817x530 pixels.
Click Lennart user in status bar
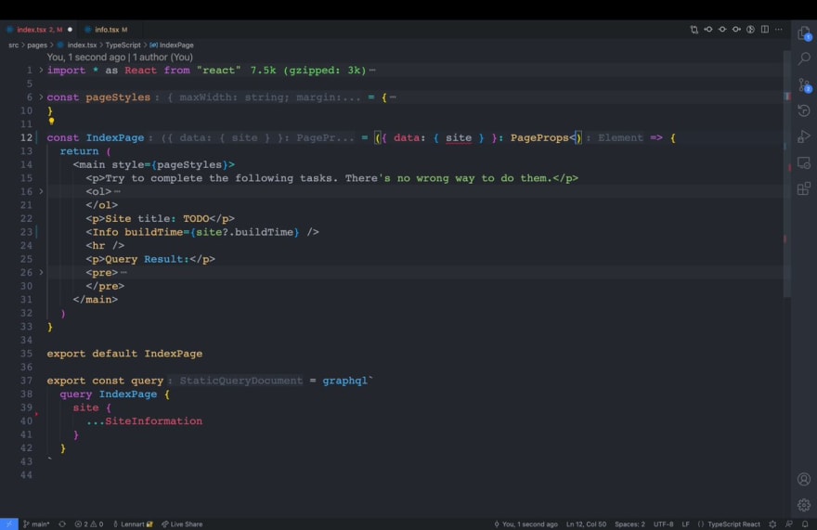pyautogui.click(x=133, y=524)
